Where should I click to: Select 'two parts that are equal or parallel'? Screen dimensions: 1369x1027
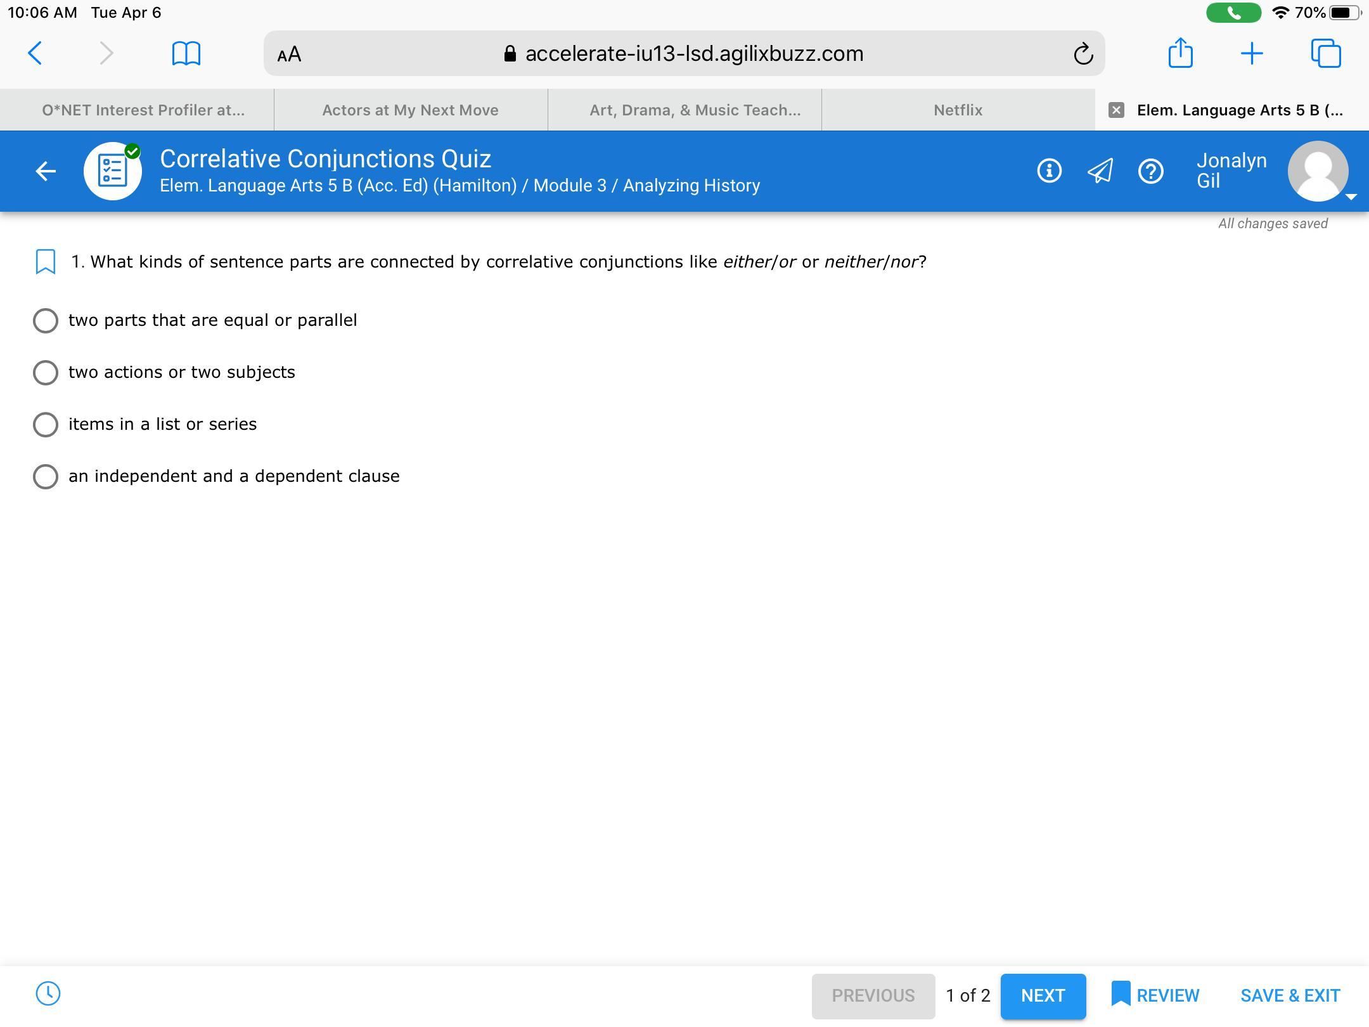(46, 321)
